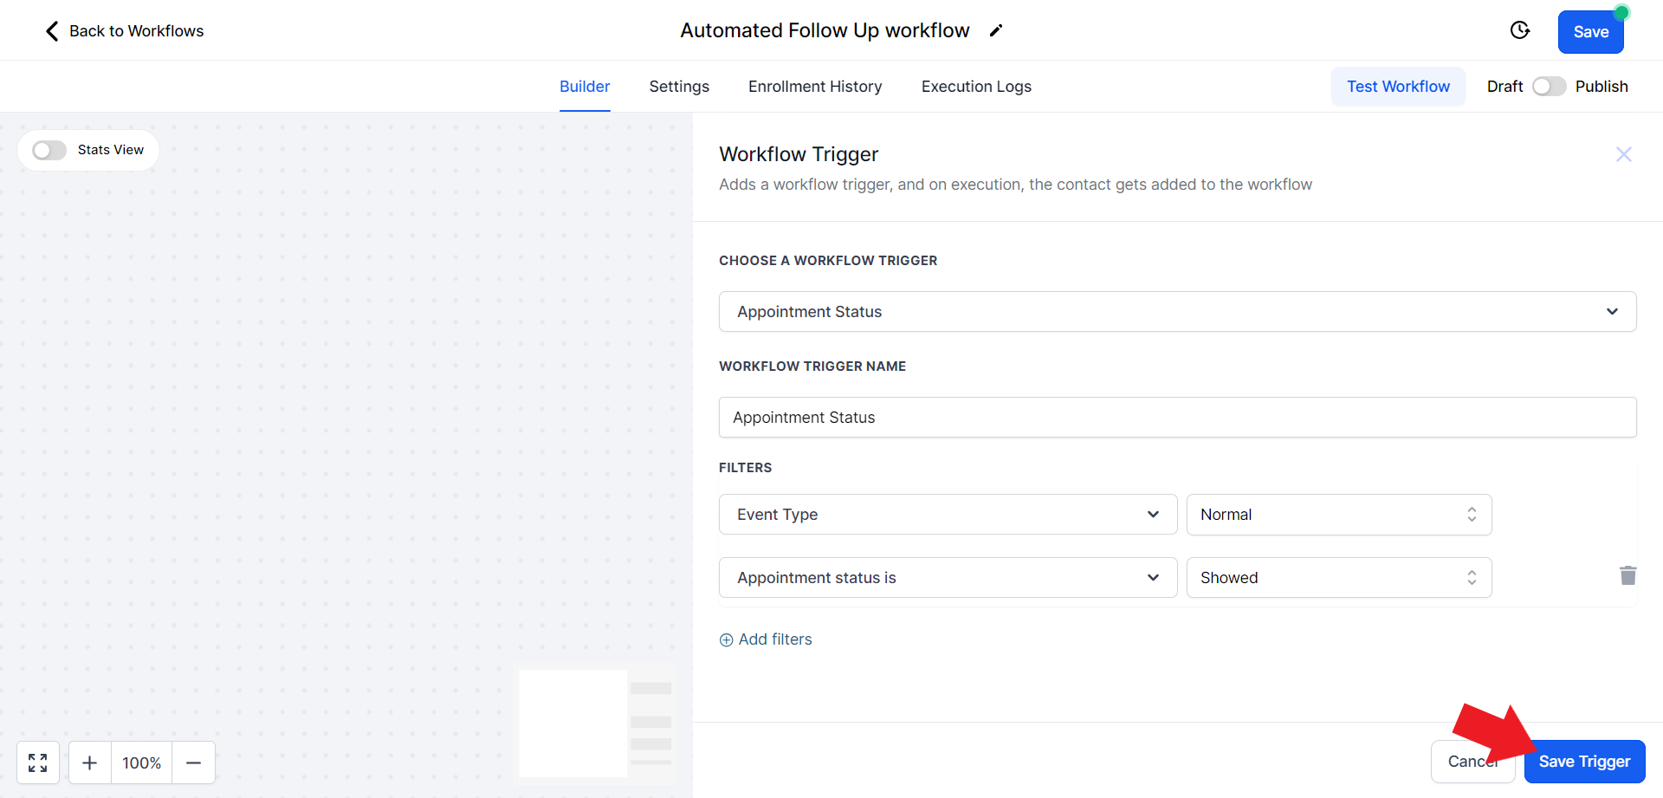The width and height of the screenshot is (1663, 798).
Task: Open version history clock icon
Action: tap(1520, 30)
